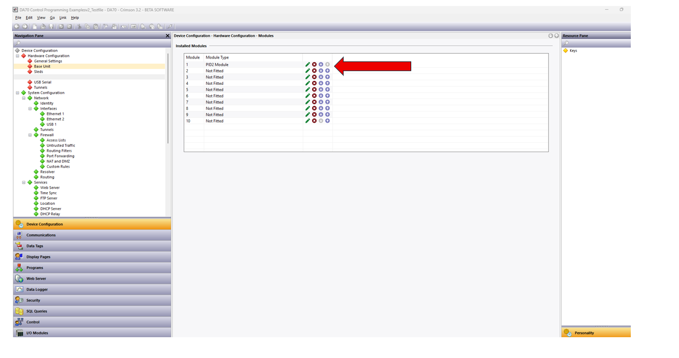Edit module 6 using the pencil icon
Screen dimensions: 679x358
point(308,96)
